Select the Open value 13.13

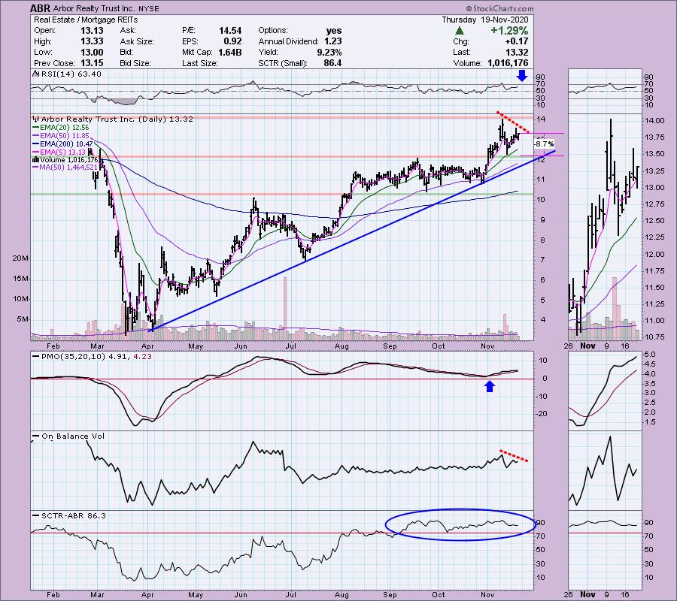tap(92, 31)
